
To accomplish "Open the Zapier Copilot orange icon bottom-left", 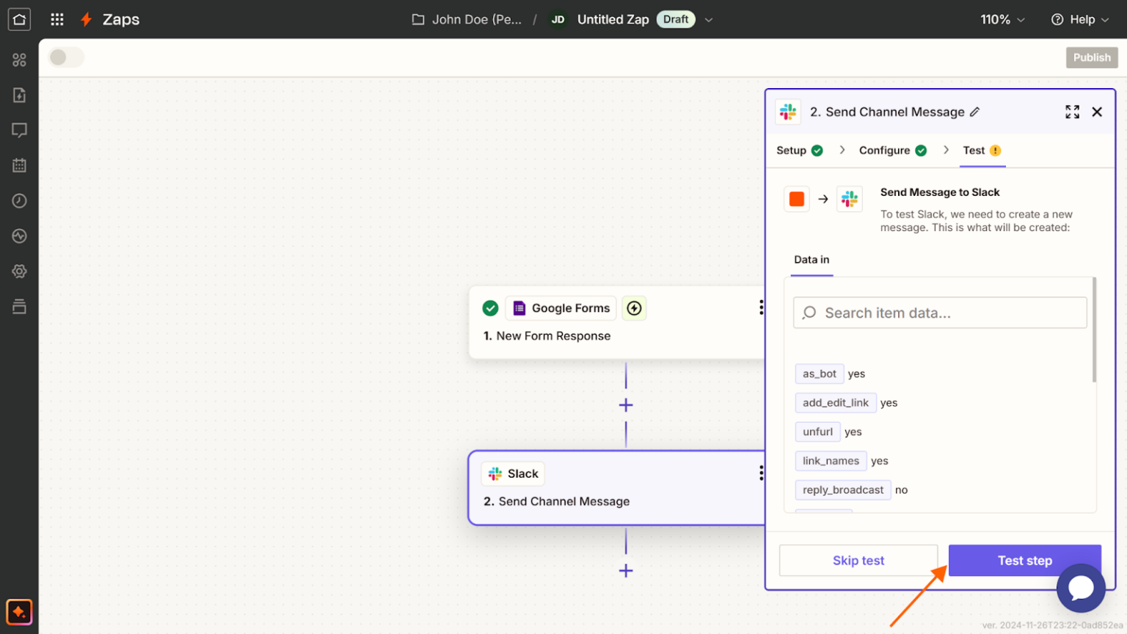I will tap(18, 611).
